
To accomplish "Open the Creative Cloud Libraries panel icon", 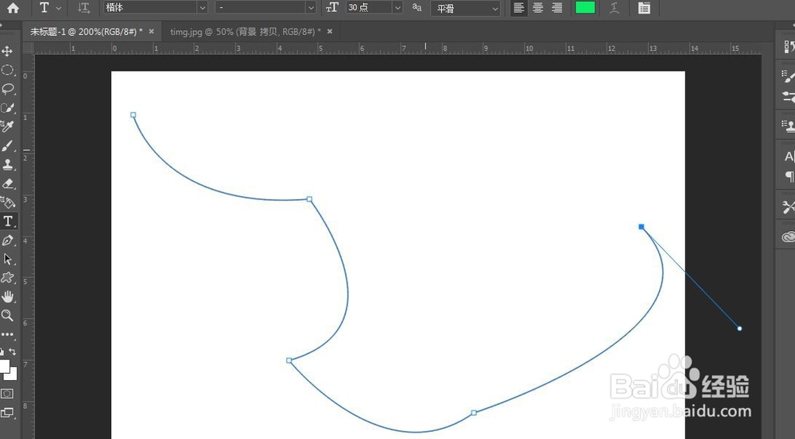I will point(789,237).
